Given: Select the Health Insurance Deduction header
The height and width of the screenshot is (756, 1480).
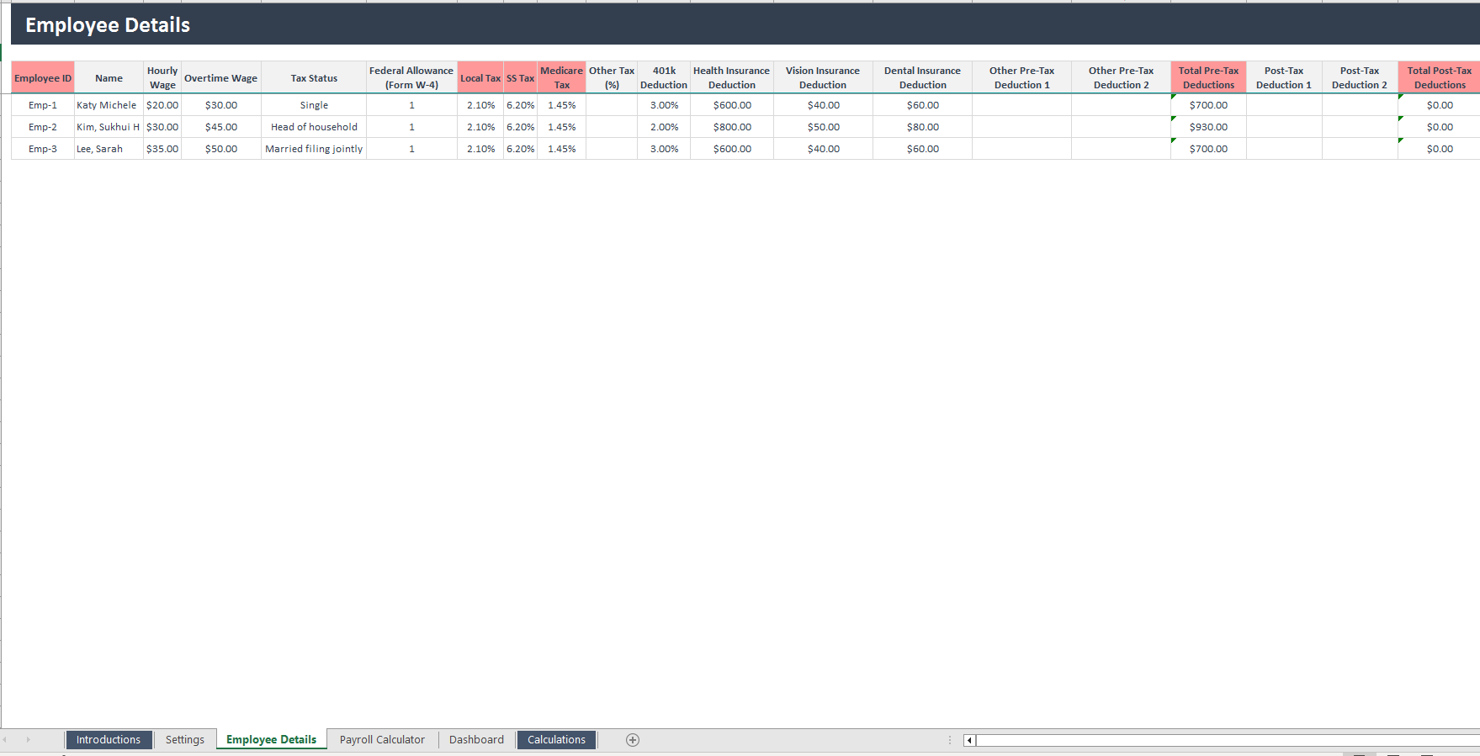Looking at the screenshot, I should coord(732,77).
